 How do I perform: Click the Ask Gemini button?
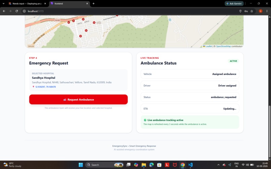tap(234, 3)
